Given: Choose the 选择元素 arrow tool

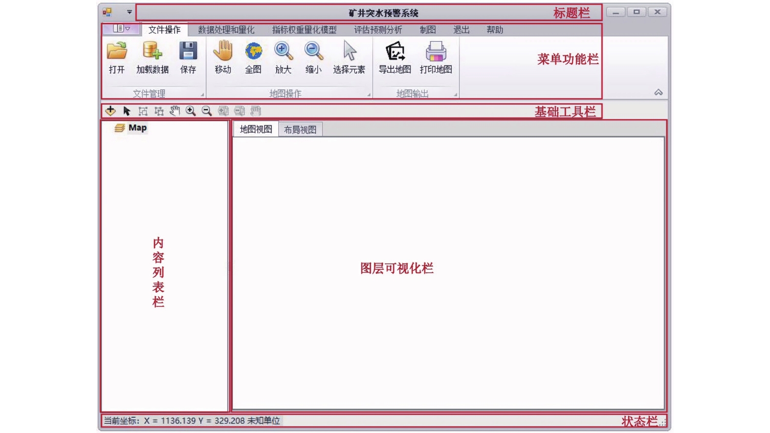Looking at the screenshot, I should coord(349,51).
